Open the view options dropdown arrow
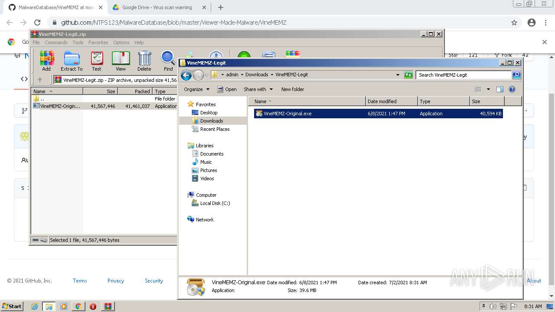The image size is (555, 312). (488, 89)
